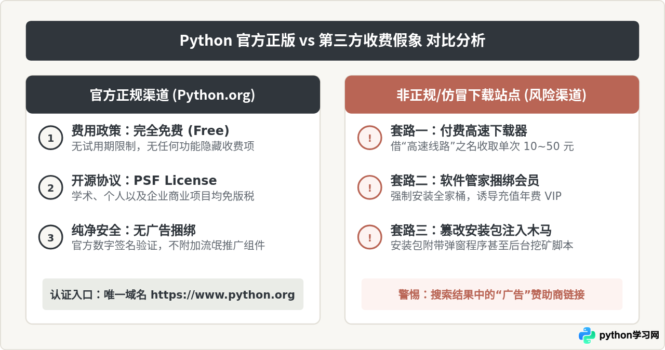The image size is (665, 350).
Task: Click the warning icon beside 套路一
Action: pos(369,138)
